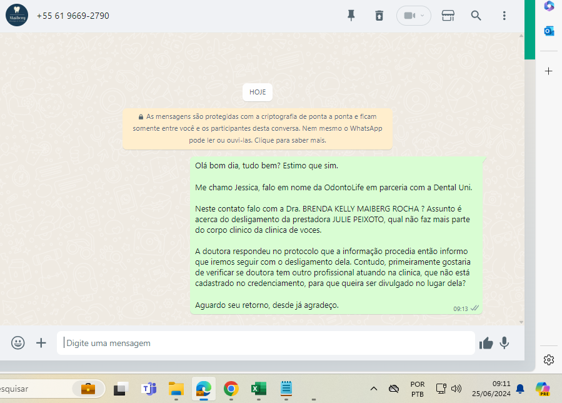Click the cloud sync-off tray icon

click(394, 389)
